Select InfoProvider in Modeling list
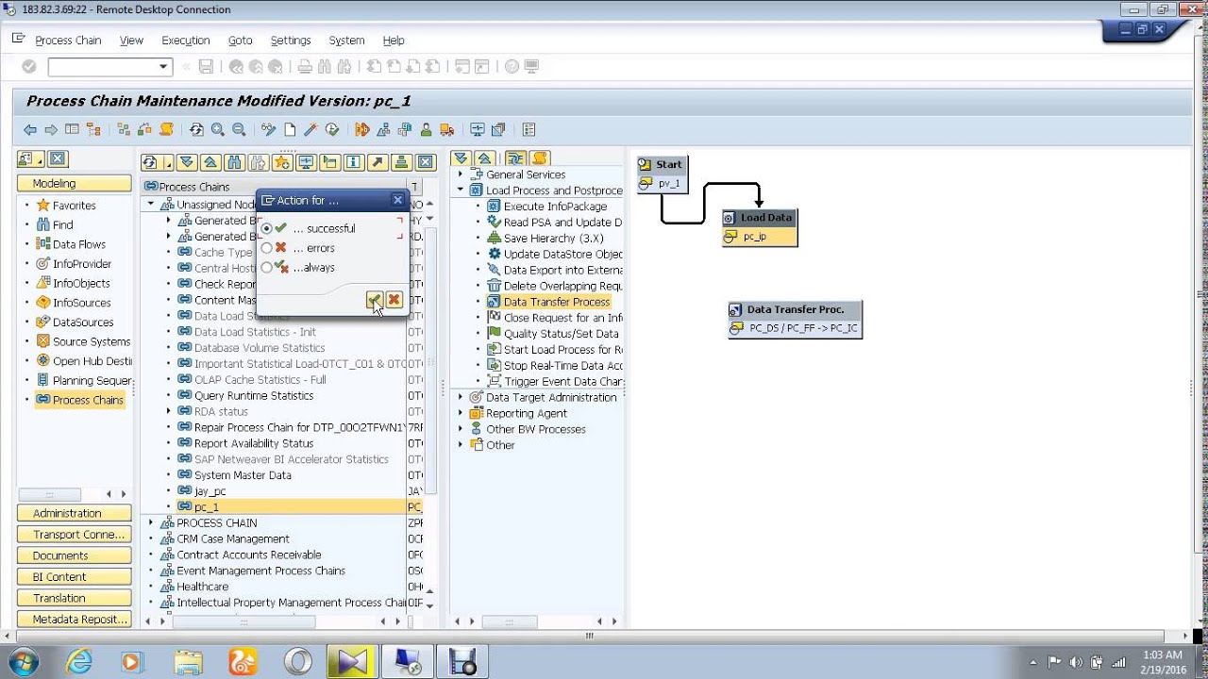This screenshot has height=679, width=1208. (x=82, y=264)
